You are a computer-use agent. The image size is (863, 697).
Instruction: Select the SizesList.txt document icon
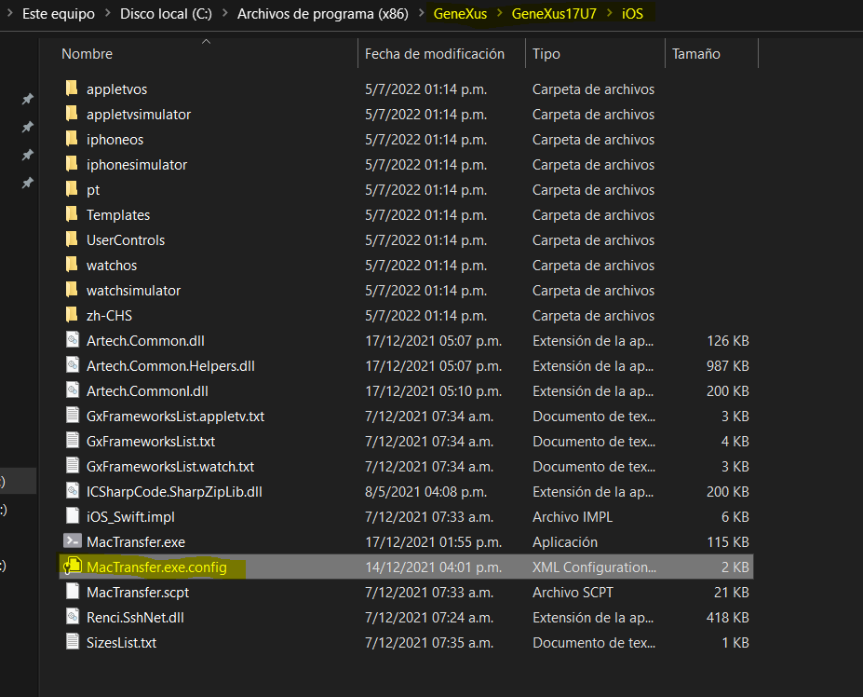point(73,642)
